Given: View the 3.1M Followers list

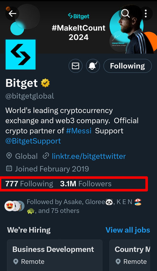Looking at the screenshot, I should click(85, 184).
